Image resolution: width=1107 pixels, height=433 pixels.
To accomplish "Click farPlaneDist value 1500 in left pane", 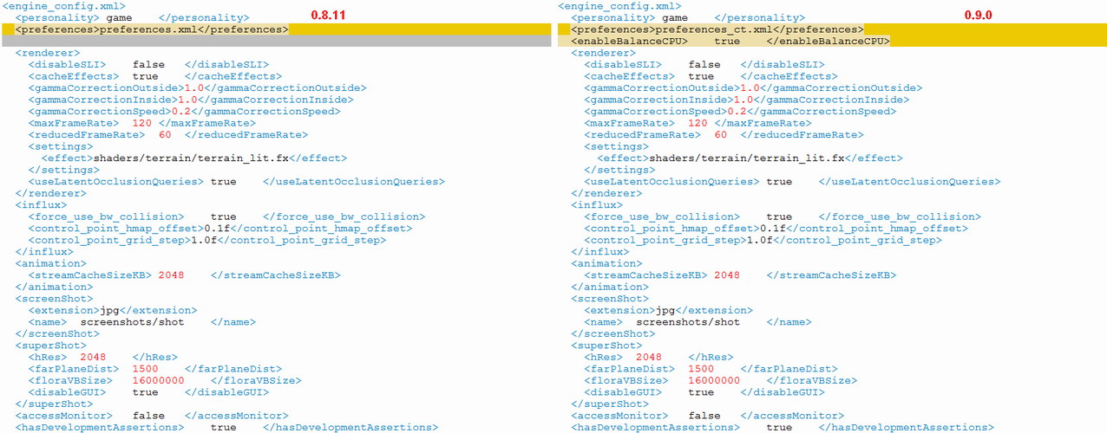I will click(145, 369).
